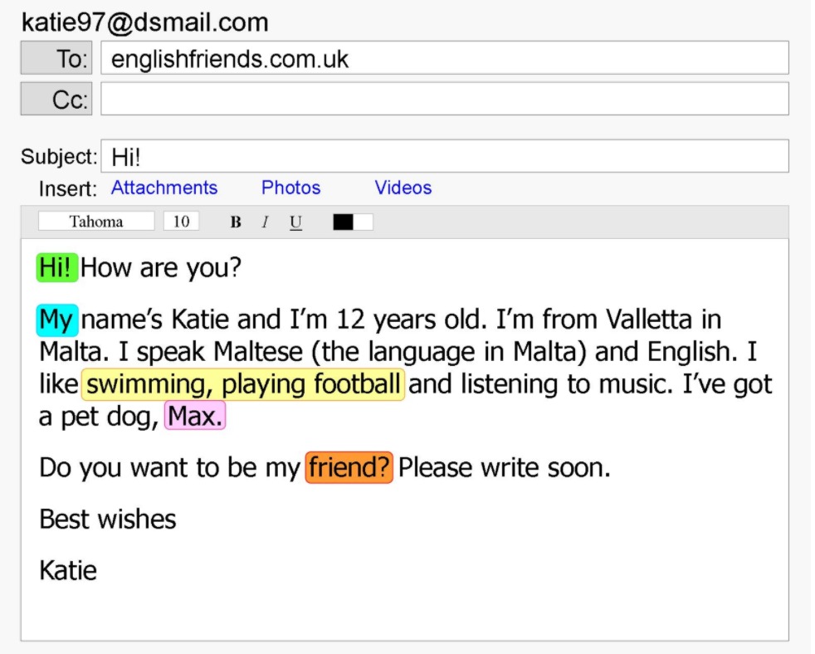Open the font size 10 box
This screenshot has height=654, width=815.
[181, 222]
